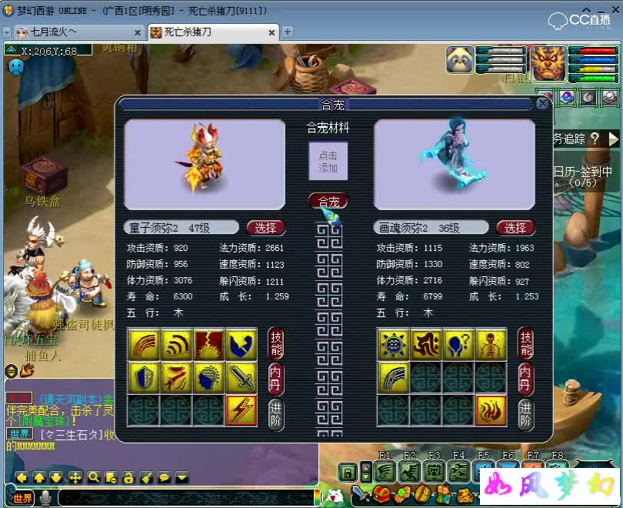Select the right pet's flame skill icon
Screen dimensions: 623x508
(491, 410)
